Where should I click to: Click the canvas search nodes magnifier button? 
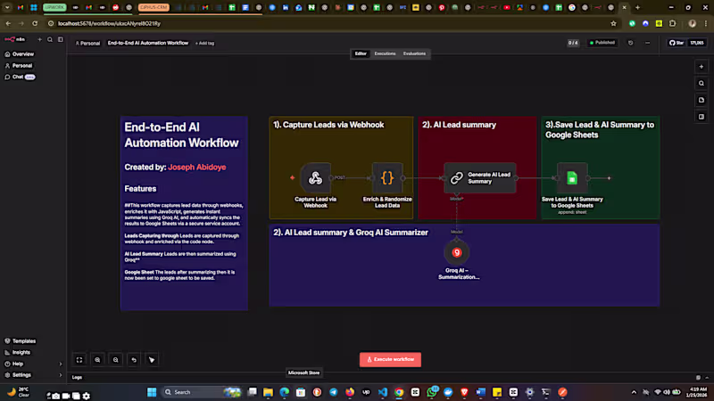click(702, 83)
